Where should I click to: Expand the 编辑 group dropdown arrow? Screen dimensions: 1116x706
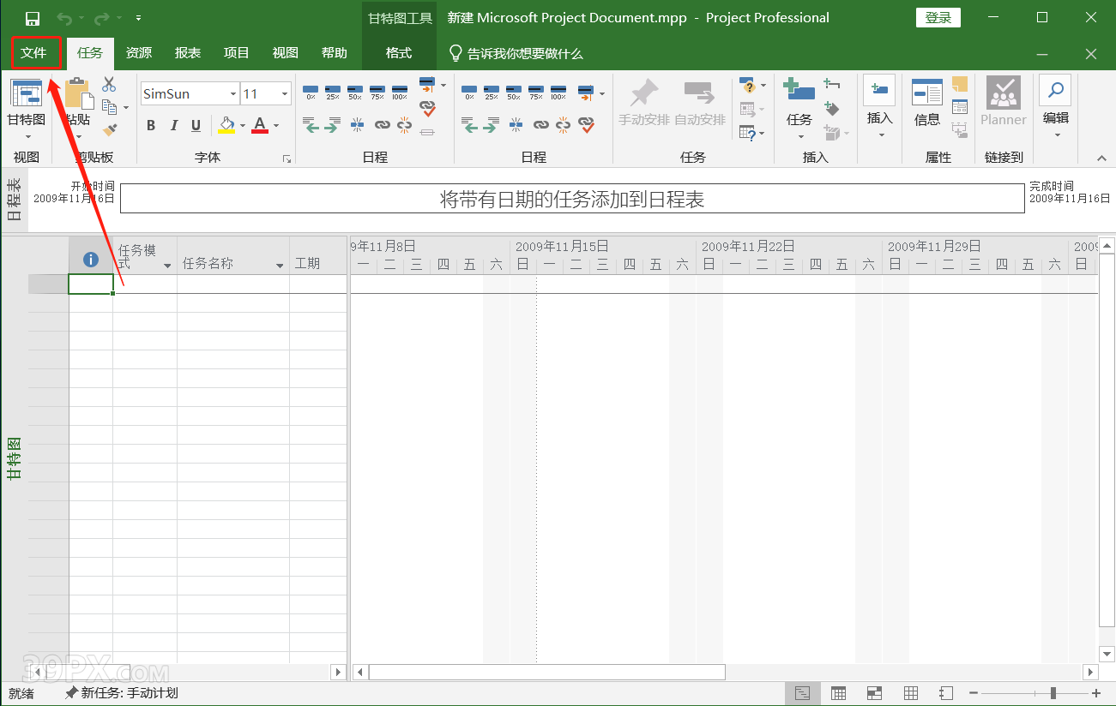coord(1057,135)
